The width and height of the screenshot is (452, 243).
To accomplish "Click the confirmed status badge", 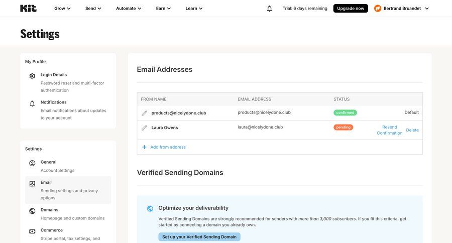I will pyautogui.click(x=345, y=112).
